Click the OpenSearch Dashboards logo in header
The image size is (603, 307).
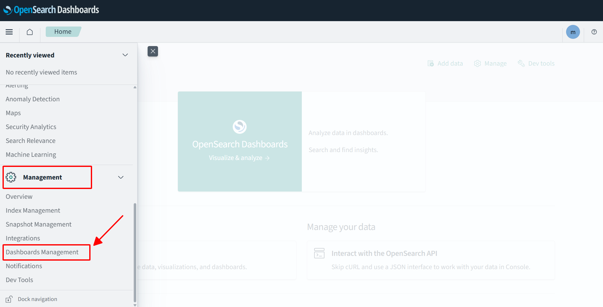[x=51, y=10]
